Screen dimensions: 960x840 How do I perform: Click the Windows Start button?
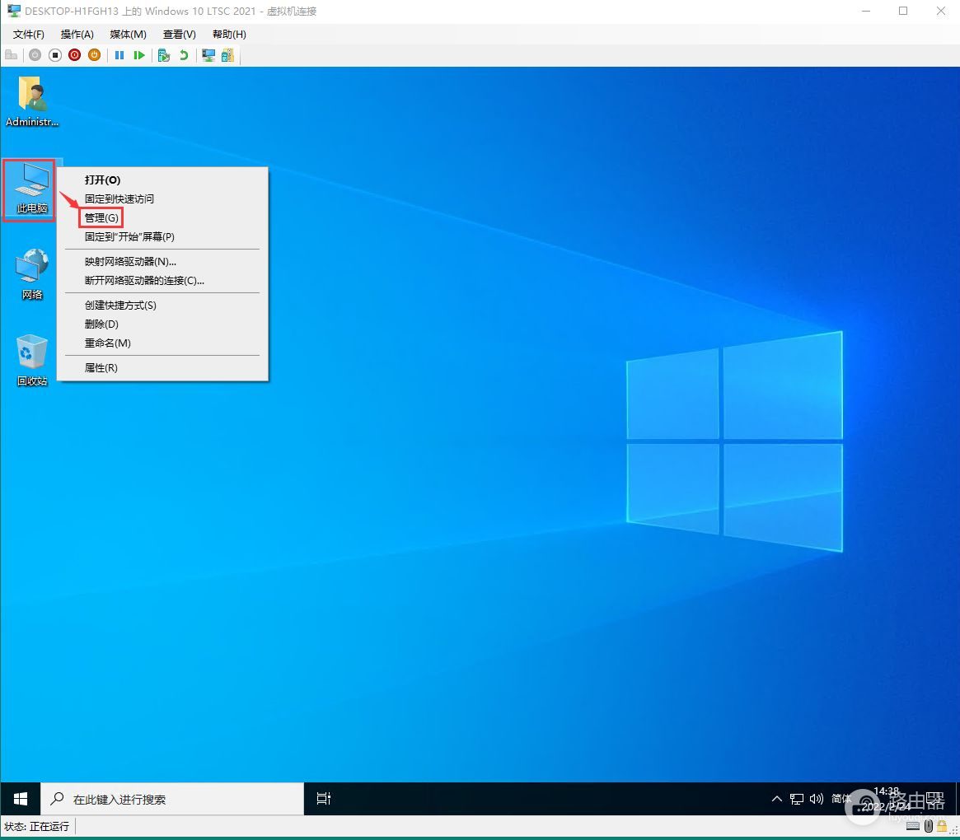click(x=21, y=799)
